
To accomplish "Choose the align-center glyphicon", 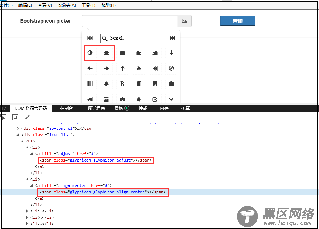I will pos(106,53).
